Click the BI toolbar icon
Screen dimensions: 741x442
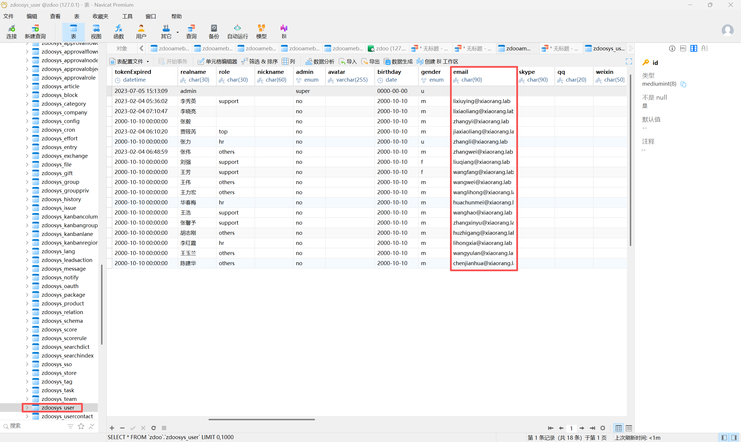click(284, 32)
